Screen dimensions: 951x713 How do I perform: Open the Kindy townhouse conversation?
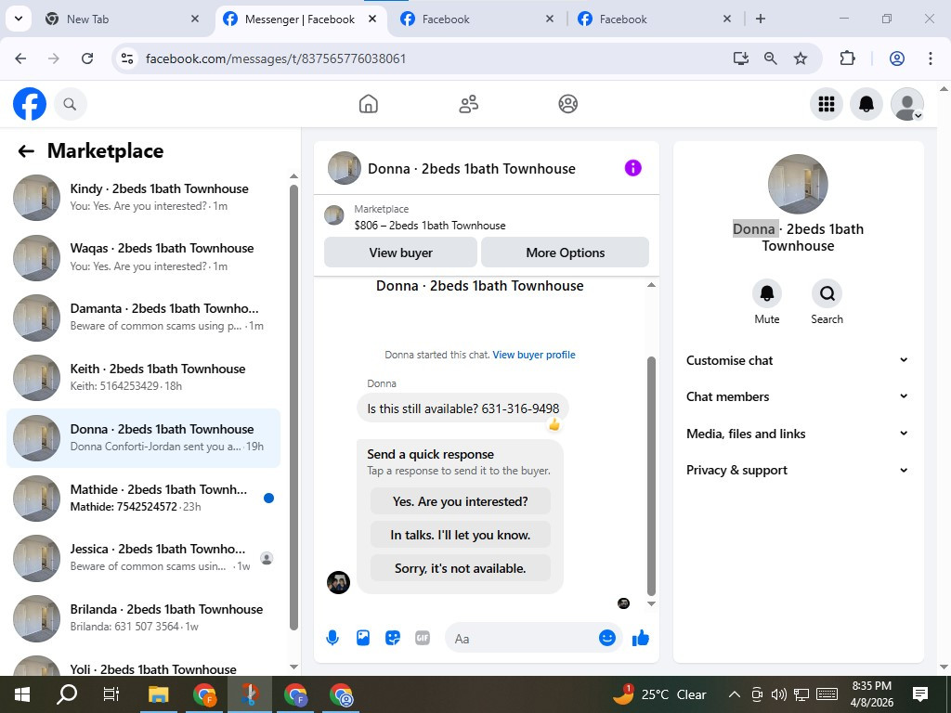click(x=144, y=197)
